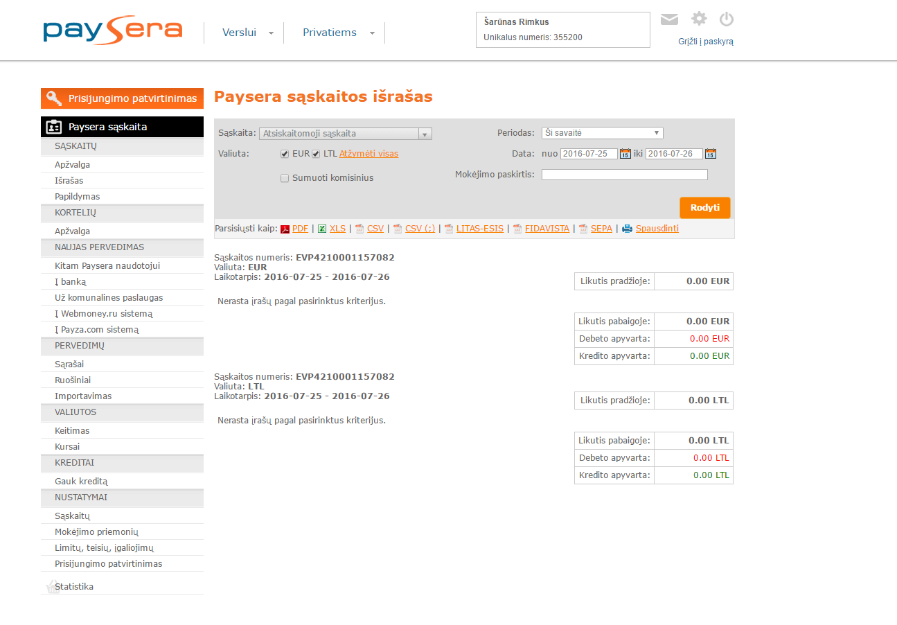
Task: Download LITAS-ESIS format link
Action: (480, 229)
